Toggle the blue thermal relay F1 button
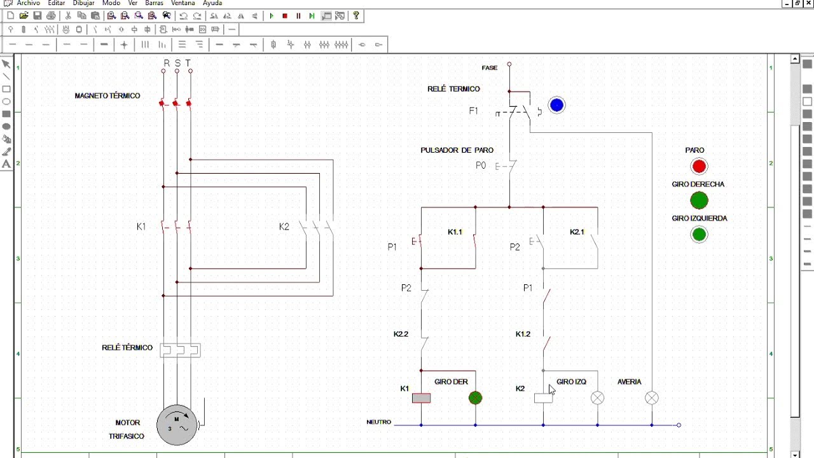This screenshot has height=458, width=814. tap(556, 105)
